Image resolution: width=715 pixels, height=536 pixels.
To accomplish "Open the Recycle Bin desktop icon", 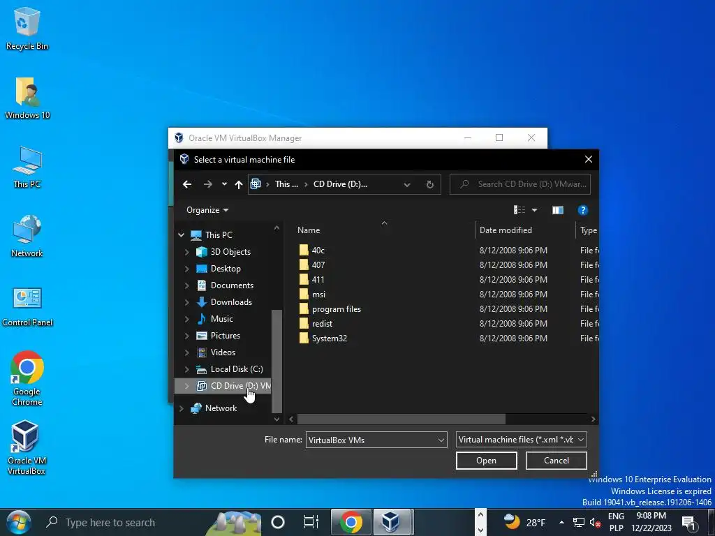I will 27,28.
